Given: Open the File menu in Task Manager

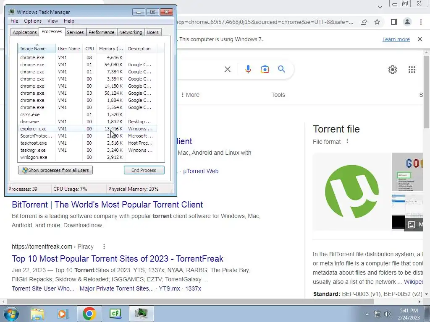Looking at the screenshot, I should (14, 21).
